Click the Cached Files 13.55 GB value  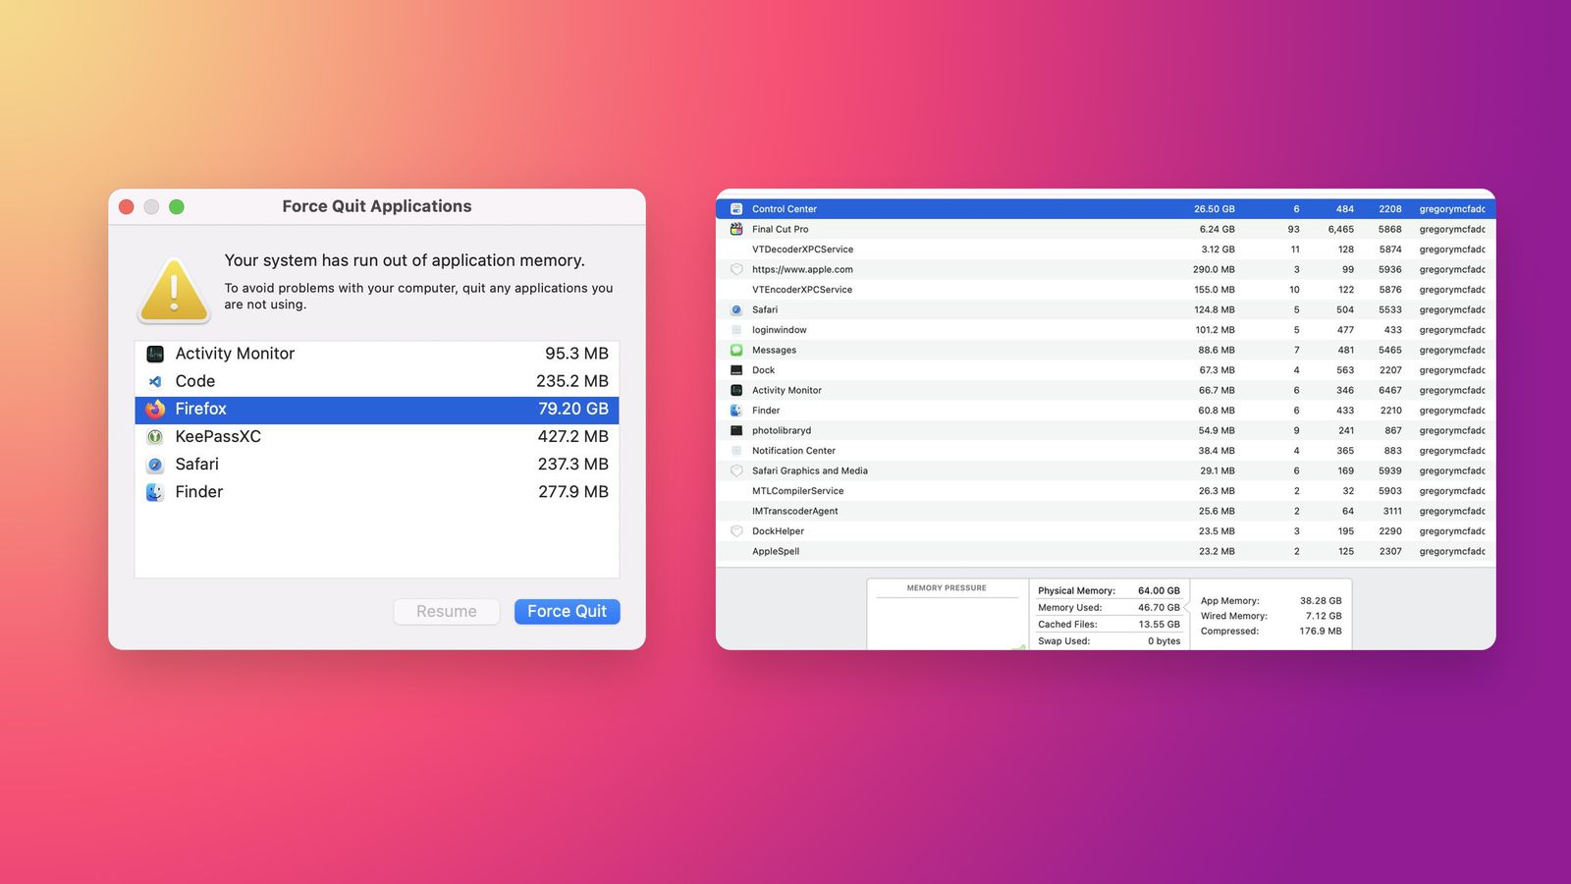(x=1159, y=624)
